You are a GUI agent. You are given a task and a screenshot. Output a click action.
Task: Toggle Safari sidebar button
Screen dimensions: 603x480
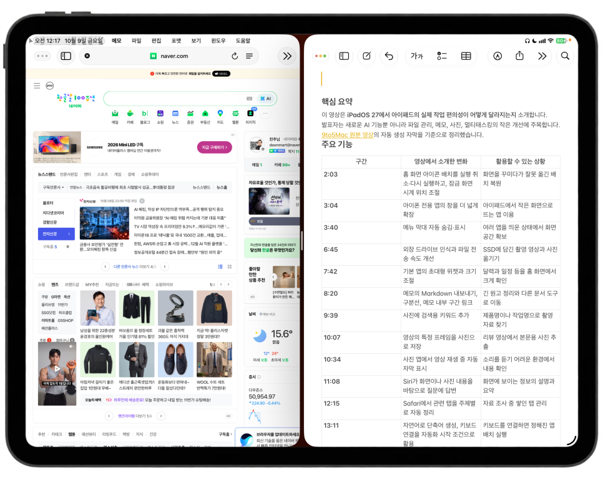coord(66,56)
